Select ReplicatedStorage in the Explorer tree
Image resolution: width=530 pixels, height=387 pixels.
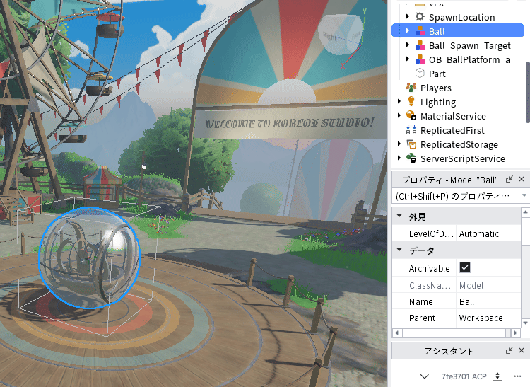pos(459,144)
